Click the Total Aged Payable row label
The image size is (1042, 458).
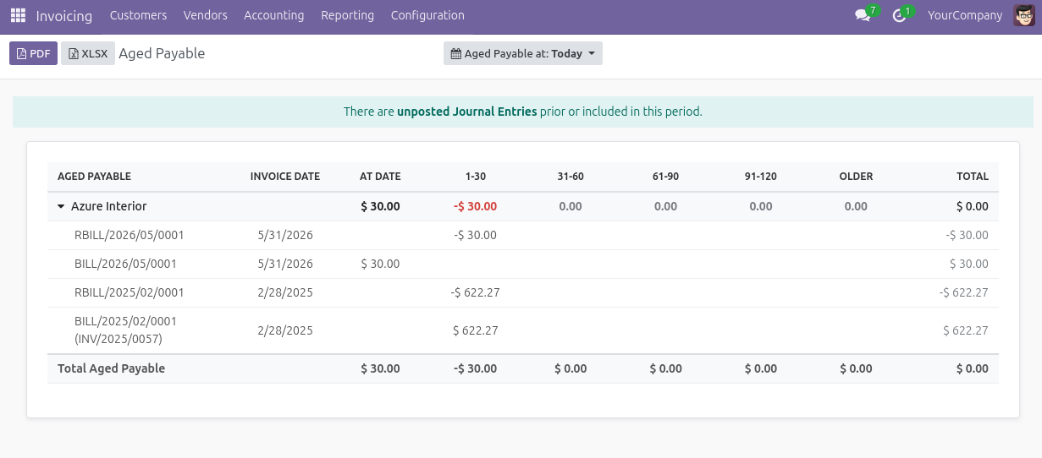tap(111, 368)
